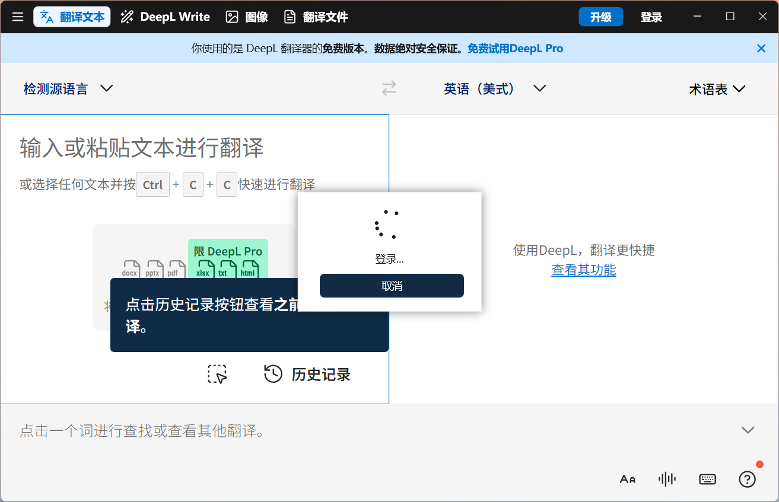
Task: Open the 免费试用DeepL Pro link
Action: point(515,49)
